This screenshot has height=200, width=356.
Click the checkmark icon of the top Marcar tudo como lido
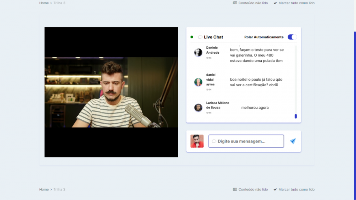pos(275,3)
